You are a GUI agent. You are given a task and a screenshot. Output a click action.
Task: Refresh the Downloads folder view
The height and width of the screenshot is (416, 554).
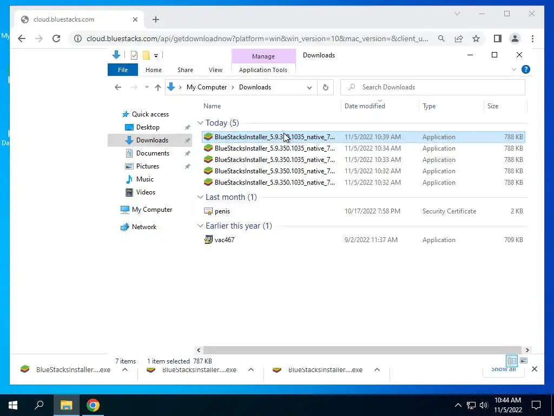(x=325, y=87)
